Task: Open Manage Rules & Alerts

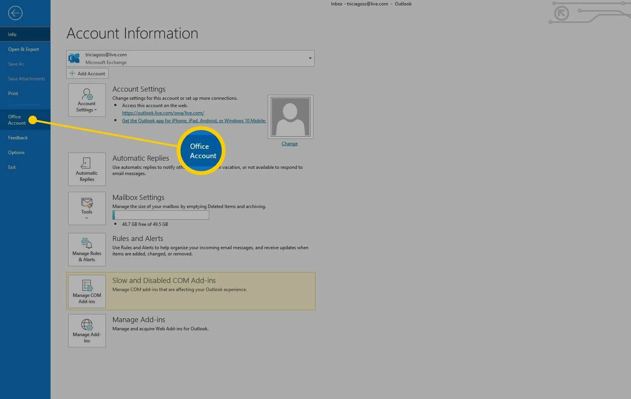Action: click(x=87, y=250)
